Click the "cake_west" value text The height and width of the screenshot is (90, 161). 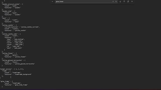click(x=18, y=48)
